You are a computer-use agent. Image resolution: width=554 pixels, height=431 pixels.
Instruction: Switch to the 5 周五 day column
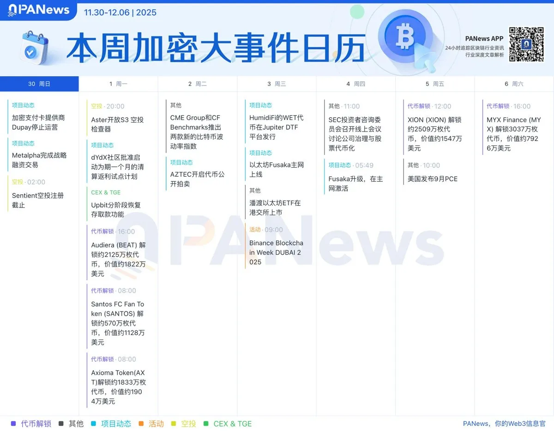coord(435,84)
